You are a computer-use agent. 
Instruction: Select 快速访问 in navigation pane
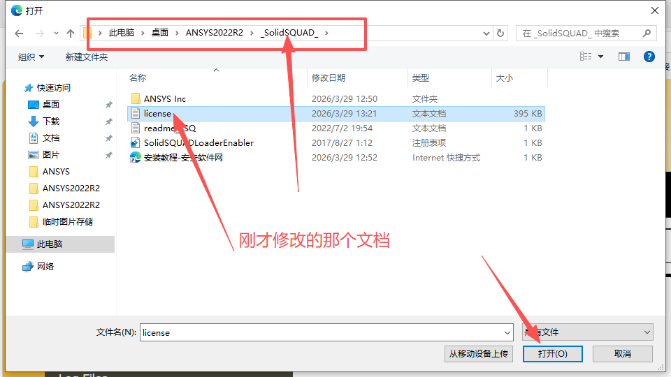coord(54,88)
